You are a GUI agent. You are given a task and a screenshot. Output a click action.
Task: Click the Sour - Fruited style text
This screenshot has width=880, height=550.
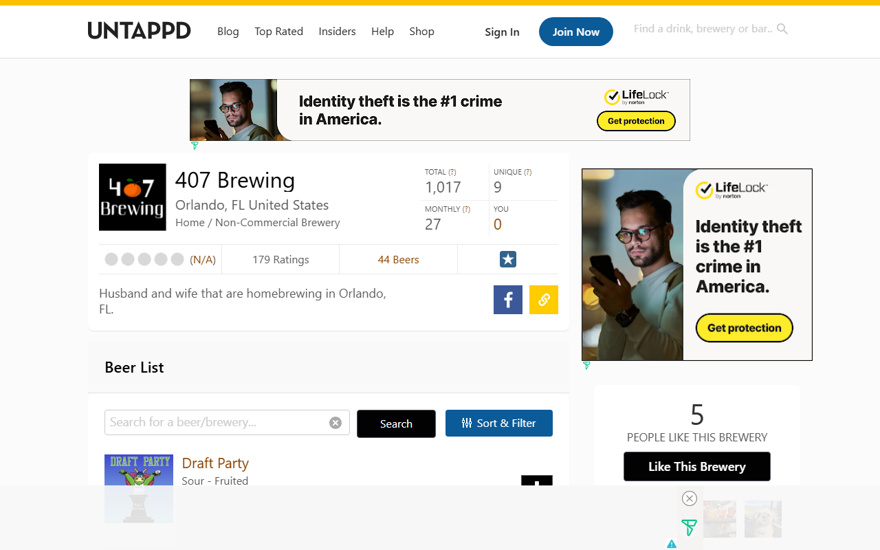215,481
